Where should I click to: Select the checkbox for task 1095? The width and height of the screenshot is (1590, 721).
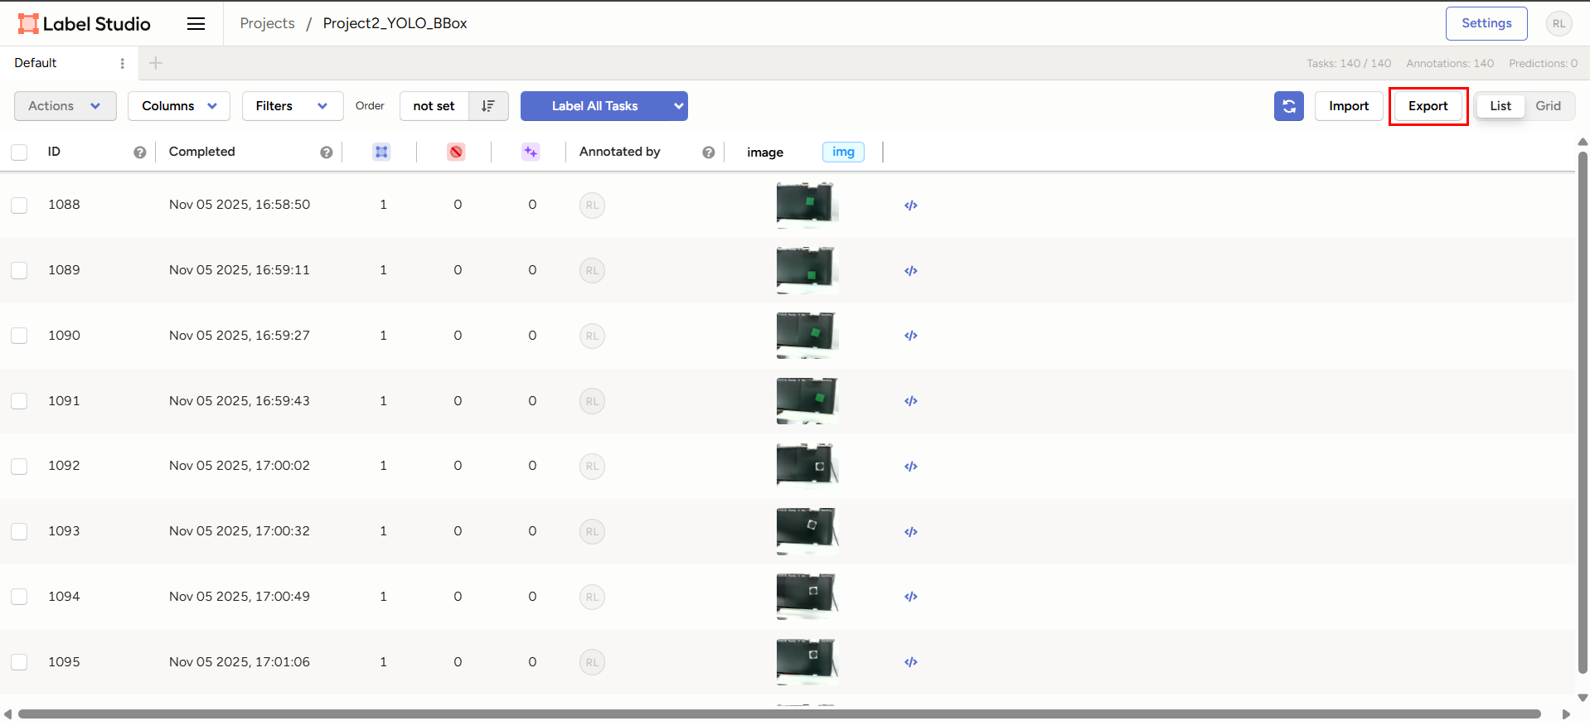click(19, 662)
